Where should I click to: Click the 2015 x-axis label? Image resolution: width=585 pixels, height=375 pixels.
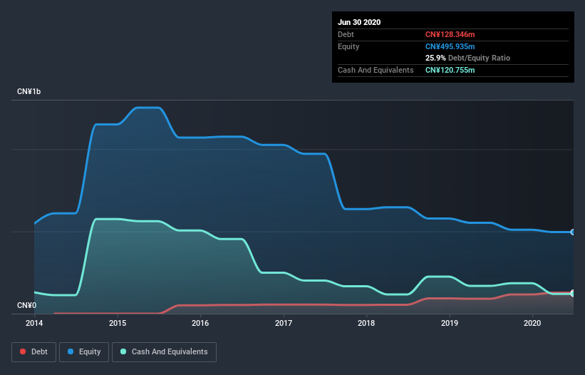coord(118,323)
